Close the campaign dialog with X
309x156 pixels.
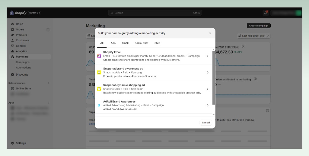(x=210, y=33)
